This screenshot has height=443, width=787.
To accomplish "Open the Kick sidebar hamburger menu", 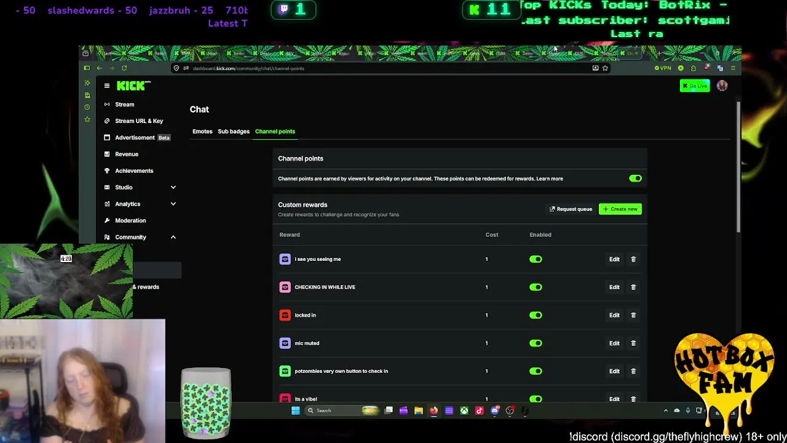I will pyautogui.click(x=107, y=86).
